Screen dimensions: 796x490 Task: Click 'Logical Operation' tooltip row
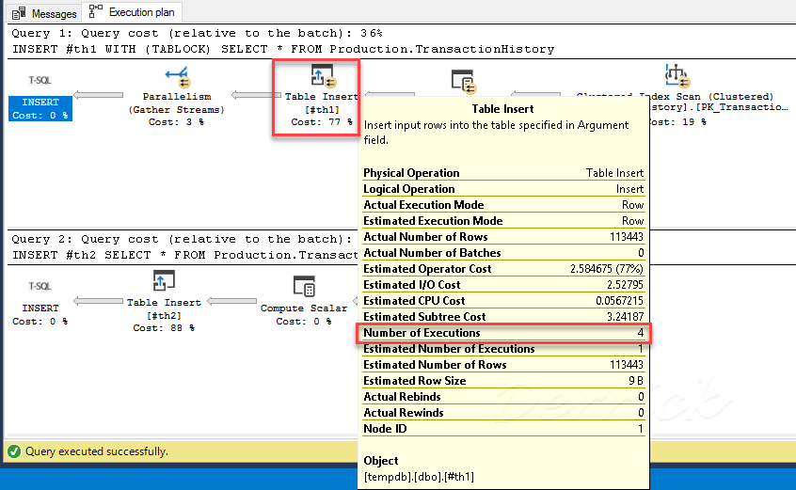503,189
